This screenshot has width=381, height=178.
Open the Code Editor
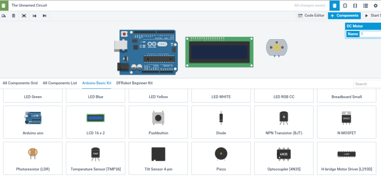pyautogui.click(x=311, y=16)
